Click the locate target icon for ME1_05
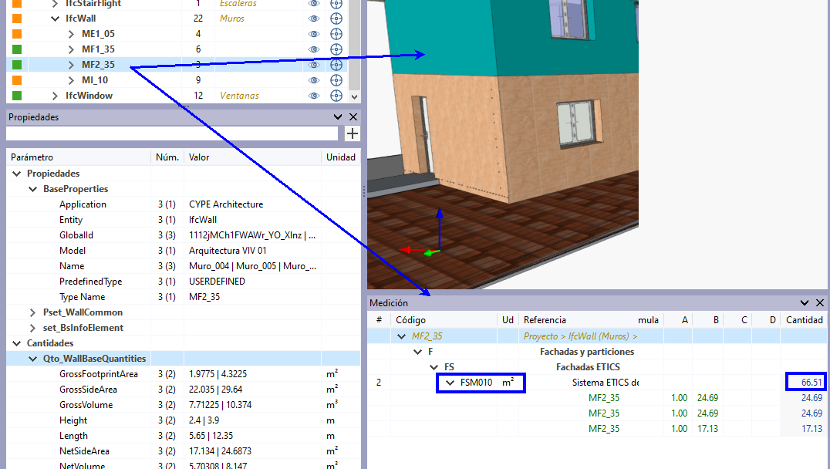 (x=336, y=34)
